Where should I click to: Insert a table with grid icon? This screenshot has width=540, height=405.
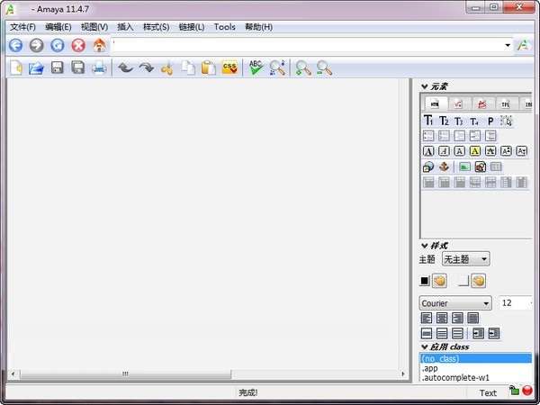tap(496, 167)
